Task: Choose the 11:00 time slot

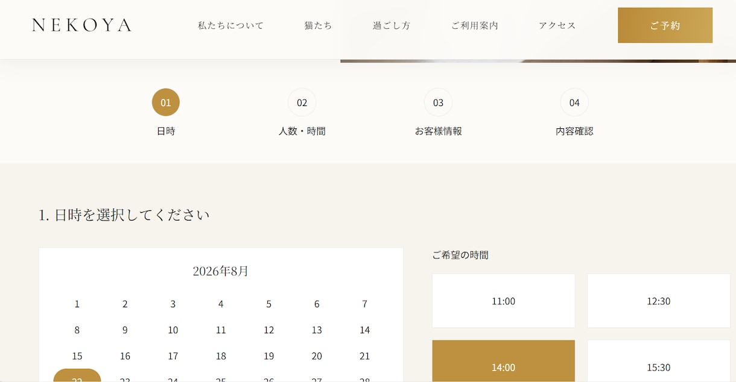Action: point(504,301)
